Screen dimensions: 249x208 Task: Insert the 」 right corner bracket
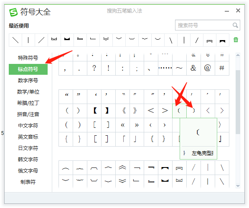(x=137, y=139)
